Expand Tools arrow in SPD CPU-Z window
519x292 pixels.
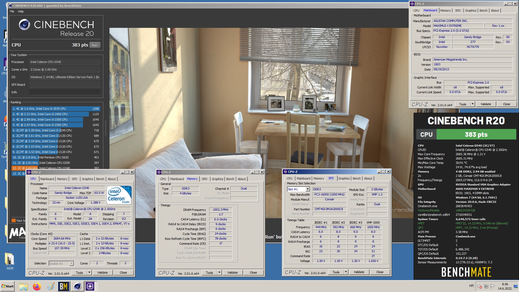pos(346,272)
